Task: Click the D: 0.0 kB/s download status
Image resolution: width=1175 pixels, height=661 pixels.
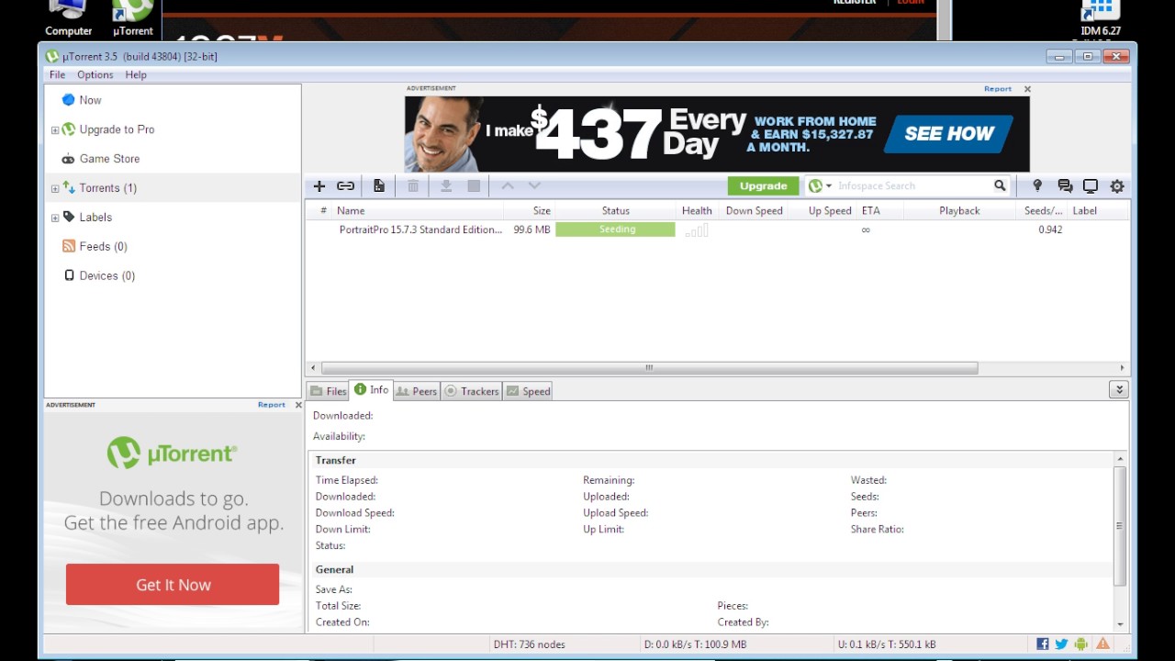Action: pyautogui.click(x=695, y=644)
